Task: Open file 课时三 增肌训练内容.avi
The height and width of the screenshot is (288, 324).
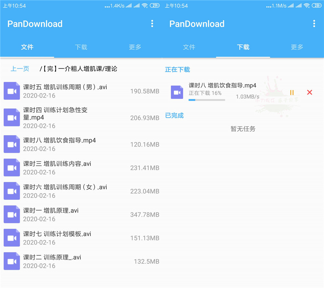Action: click(x=81, y=168)
